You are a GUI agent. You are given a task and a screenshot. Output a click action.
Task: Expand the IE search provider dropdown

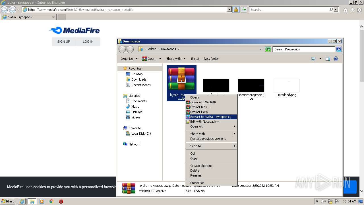click(x=336, y=9)
